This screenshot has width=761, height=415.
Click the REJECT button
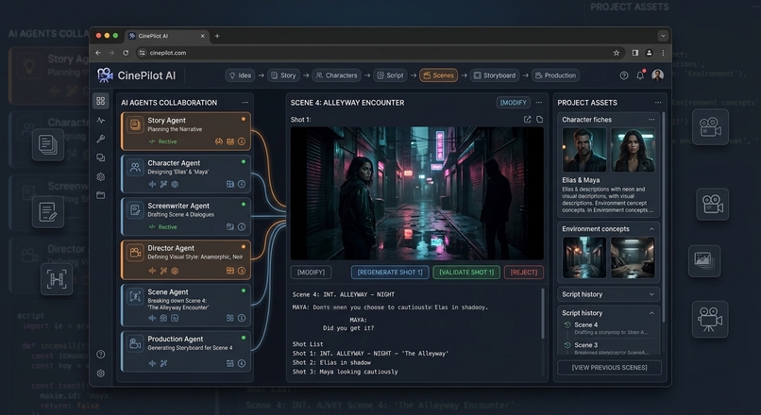pos(524,273)
